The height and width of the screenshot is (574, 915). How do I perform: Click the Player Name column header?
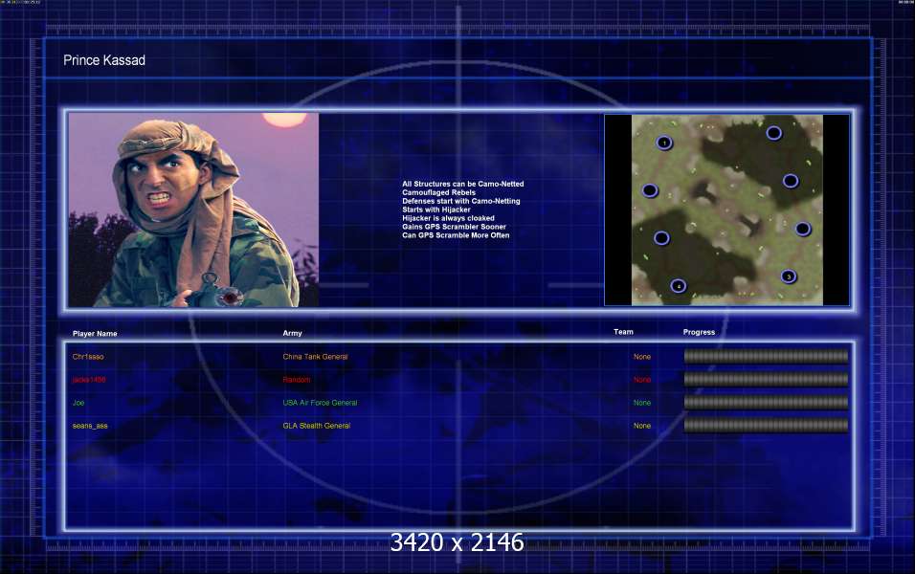pyautogui.click(x=95, y=334)
